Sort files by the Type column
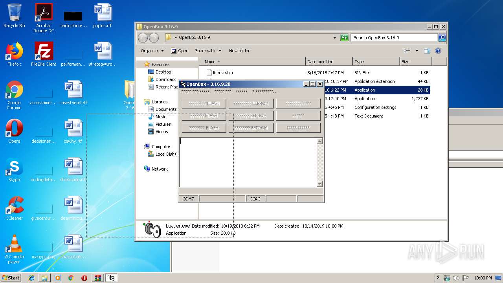The height and width of the screenshot is (283, 503). (x=376, y=62)
